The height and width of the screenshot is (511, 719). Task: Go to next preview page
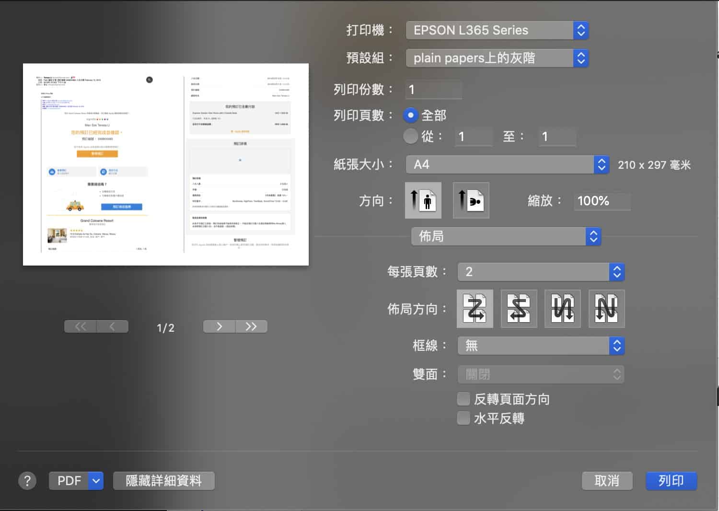coord(219,326)
